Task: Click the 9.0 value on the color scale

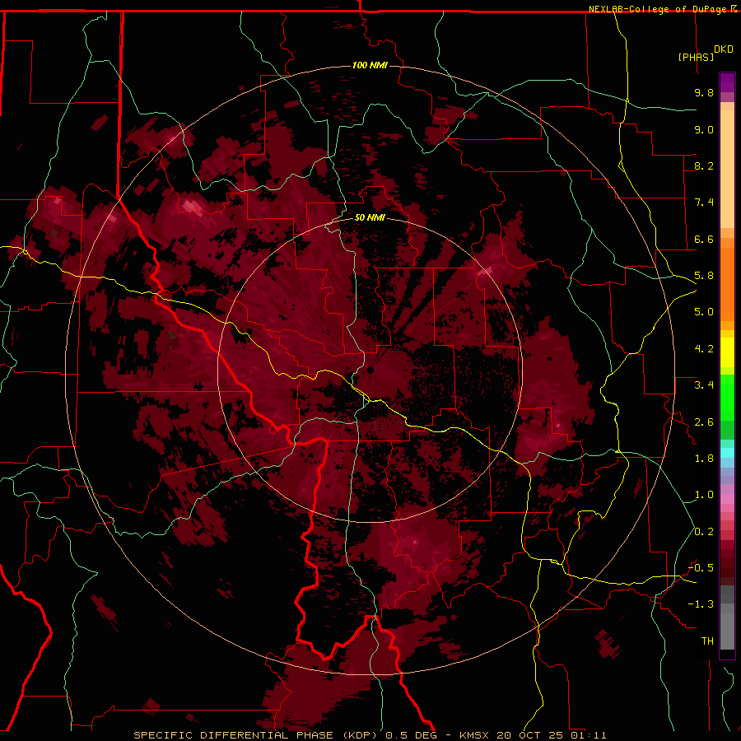Action: pyautogui.click(x=704, y=129)
